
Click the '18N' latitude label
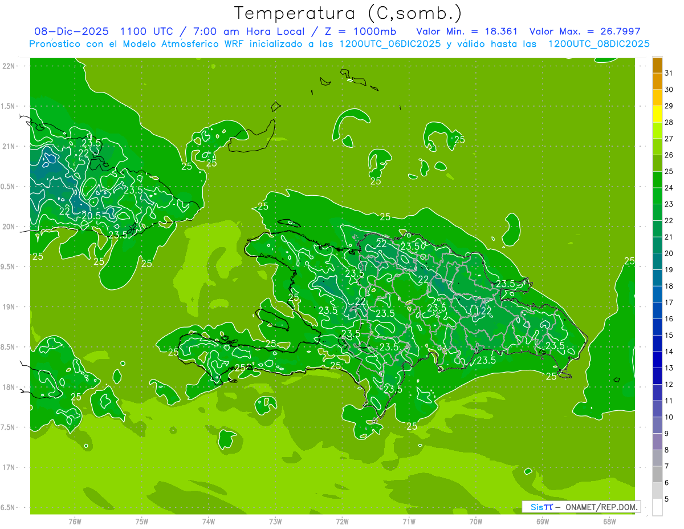(9, 387)
